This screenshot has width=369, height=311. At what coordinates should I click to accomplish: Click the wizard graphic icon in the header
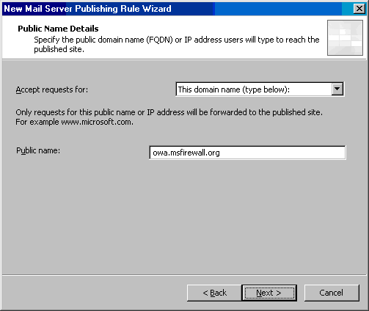pos(345,37)
